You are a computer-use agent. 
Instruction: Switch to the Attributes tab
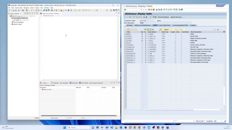[129, 25]
